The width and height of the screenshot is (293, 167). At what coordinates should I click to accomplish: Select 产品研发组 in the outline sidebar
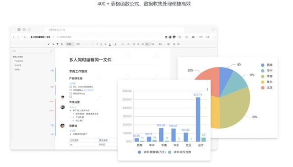19,61
